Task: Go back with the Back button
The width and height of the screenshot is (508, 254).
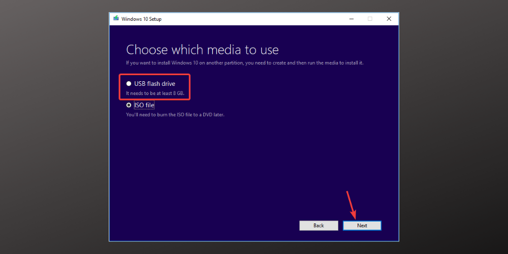Action: tap(319, 226)
